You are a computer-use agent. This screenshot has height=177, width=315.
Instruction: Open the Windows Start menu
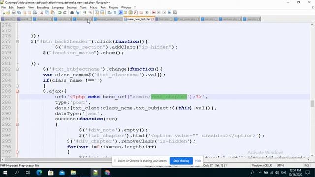(x=5, y=173)
